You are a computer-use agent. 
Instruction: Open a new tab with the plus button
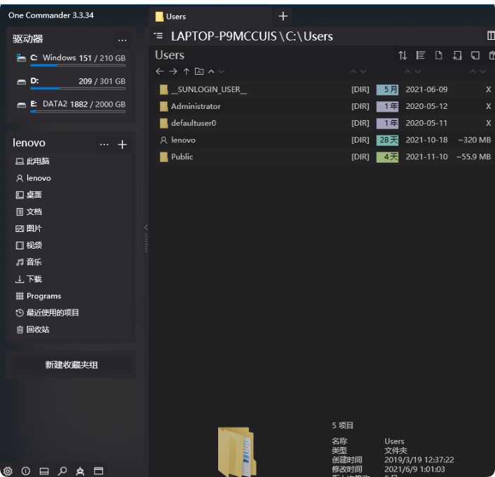283,16
